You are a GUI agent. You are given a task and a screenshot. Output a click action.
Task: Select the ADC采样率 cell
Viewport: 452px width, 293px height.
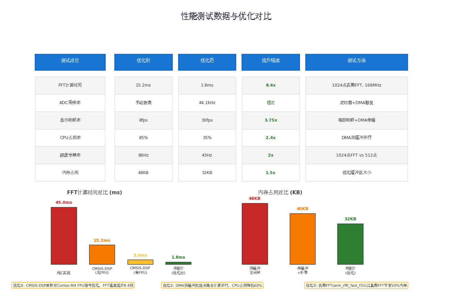70,103
